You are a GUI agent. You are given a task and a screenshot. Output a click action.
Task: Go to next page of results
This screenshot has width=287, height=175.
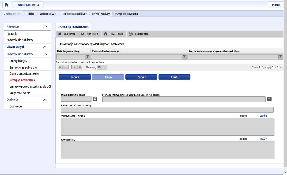click(74, 67)
